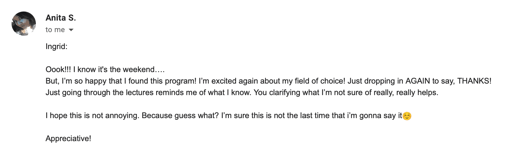This screenshot has height=149, width=508.
Task: Click "field of choice!" phrase
Action: (x=320, y=81)
